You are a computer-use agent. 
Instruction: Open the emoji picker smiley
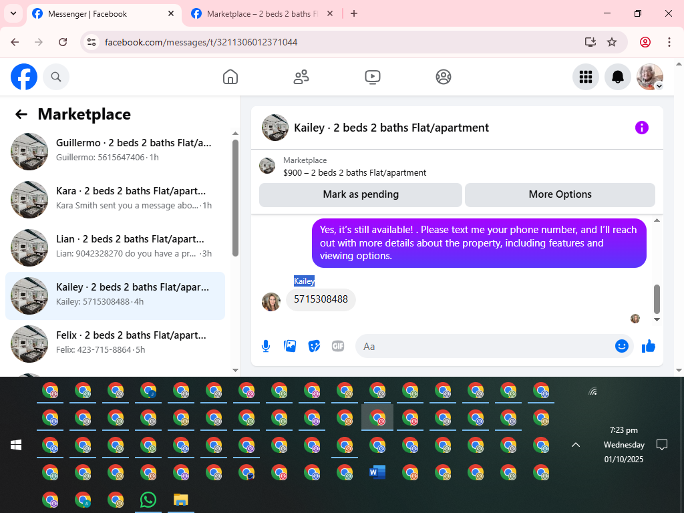tap(622, 347)
